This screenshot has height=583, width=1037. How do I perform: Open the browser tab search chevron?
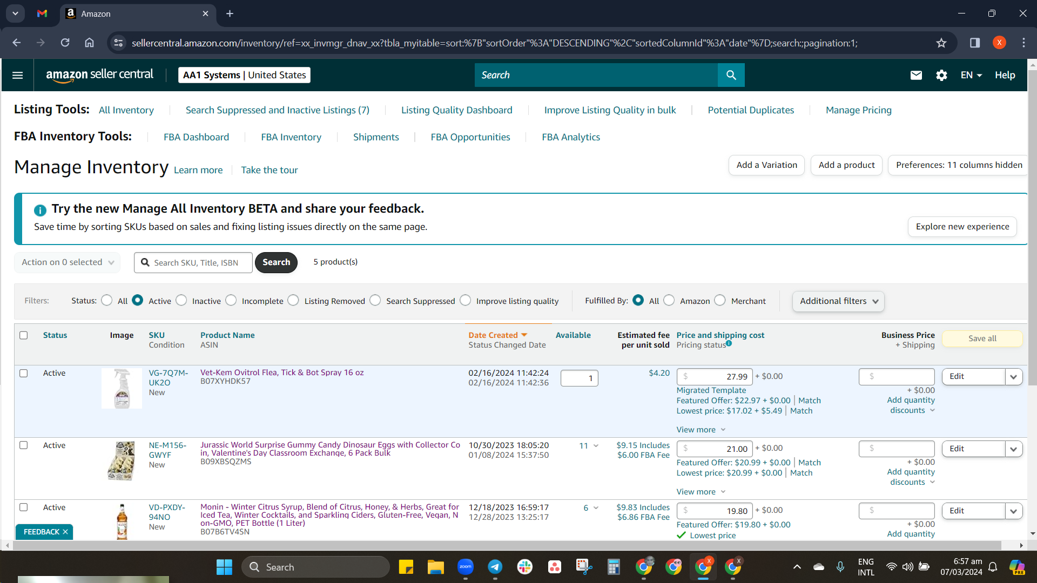click(15, 13)
